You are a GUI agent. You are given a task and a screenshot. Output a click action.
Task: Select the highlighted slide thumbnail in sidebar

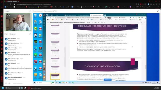point(55,76)
